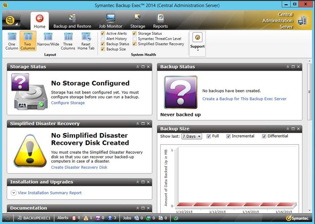Click the Symantec logo in status bar

pos(298,218)
